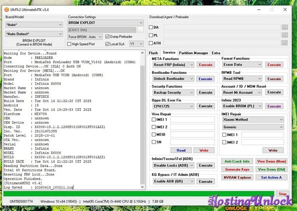Check IMEI Repair IMEI 2 checkbox
Image resolution: width=297 pixels, height=211 pixels.
pos(224,142)
